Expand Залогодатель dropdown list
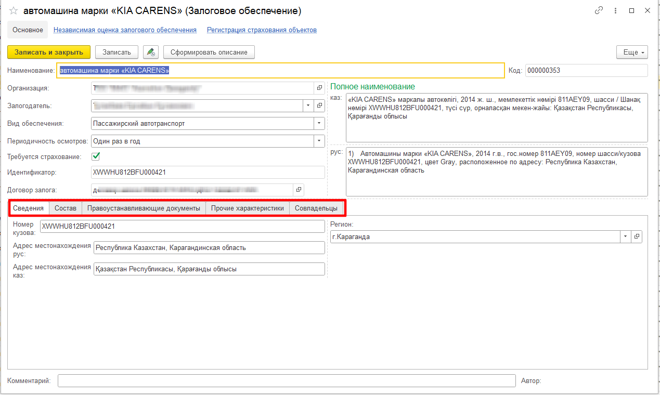This screenshot has width=660, height=395. click(x=308, y=106)
